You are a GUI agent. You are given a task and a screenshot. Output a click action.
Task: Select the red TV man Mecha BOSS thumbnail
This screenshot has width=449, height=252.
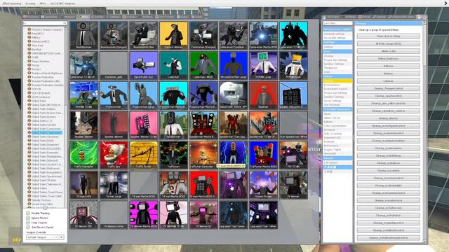pos(203,185)
